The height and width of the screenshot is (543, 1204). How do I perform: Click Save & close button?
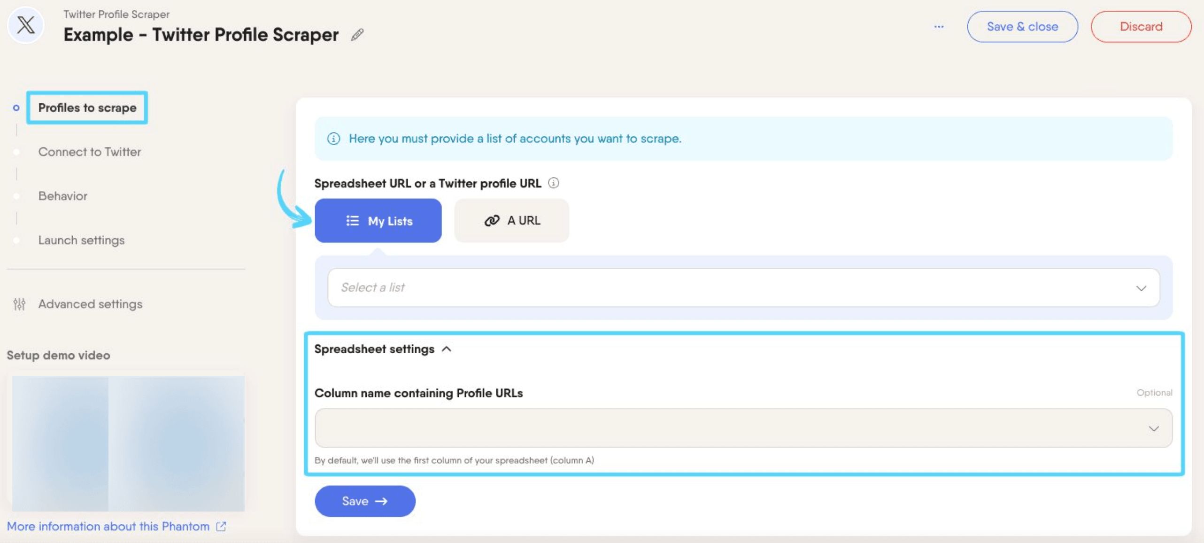click(1022, 27)
